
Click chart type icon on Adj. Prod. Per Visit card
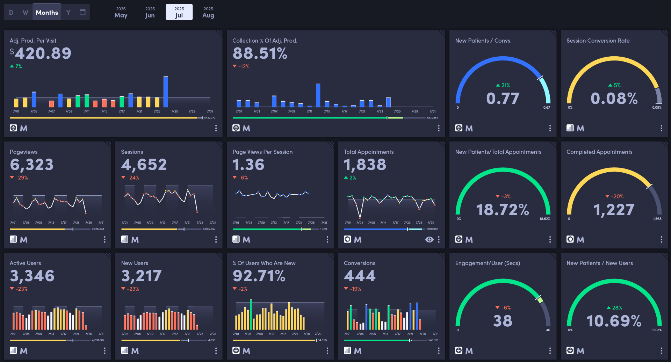[x=13, y=128]
